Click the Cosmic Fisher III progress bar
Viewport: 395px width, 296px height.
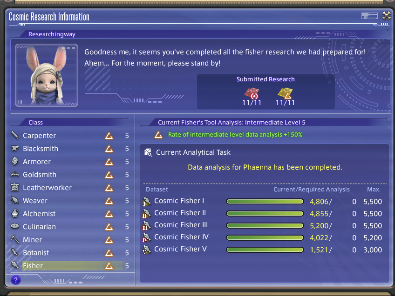point(265,226)
